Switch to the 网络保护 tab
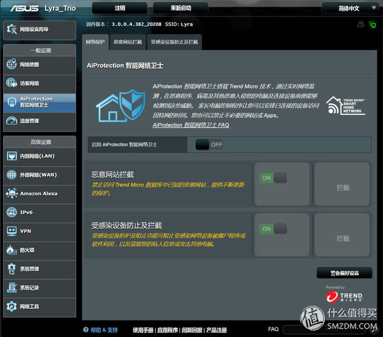The height and width of the screenshot is (337, 383). coord(95,42)
